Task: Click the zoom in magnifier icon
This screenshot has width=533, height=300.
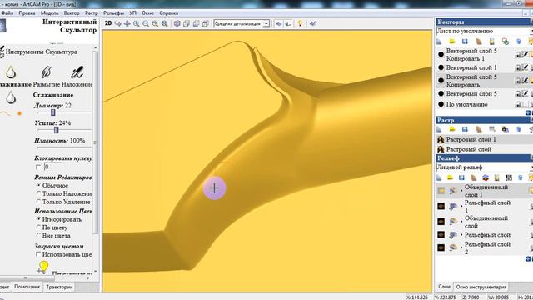Action: click(137, 23)
